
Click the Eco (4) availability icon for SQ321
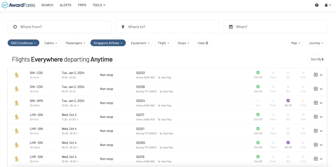pos(258,129)
